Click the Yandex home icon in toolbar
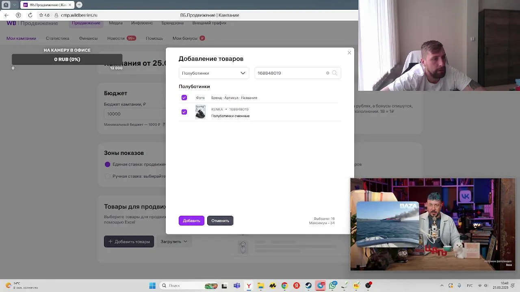 click(x=18, y=15)
